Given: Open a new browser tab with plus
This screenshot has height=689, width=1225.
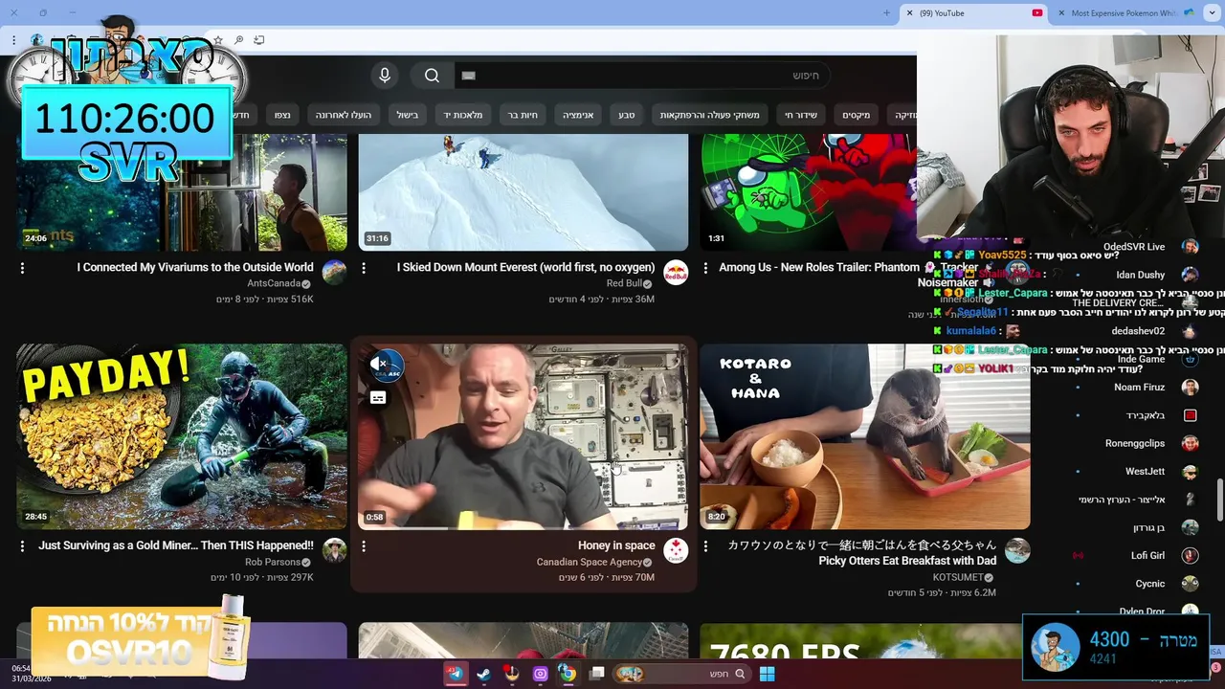Looking at the screenshot, I should pyautogui.click(x=887, y=13).
